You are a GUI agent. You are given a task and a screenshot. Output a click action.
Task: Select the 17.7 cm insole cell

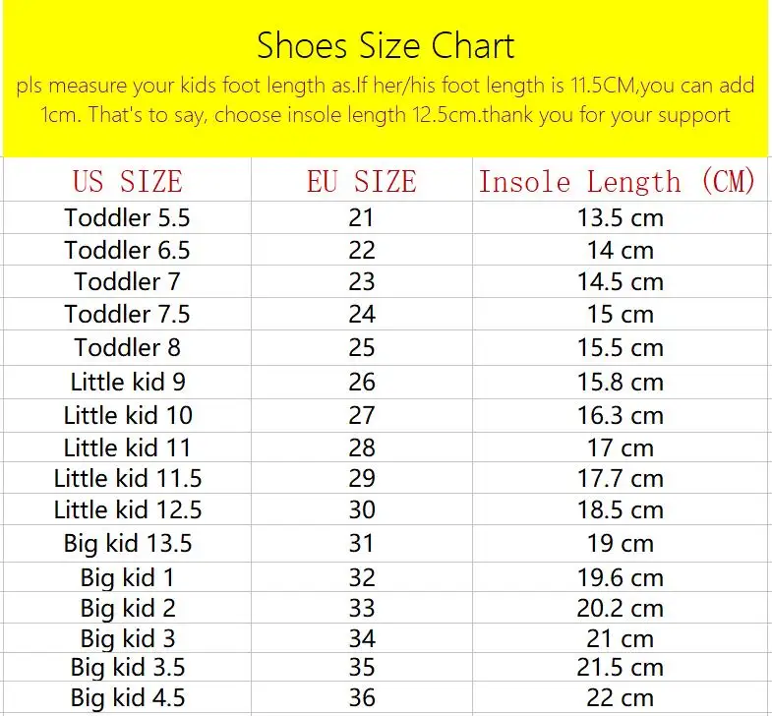click(x=621, y=478)
